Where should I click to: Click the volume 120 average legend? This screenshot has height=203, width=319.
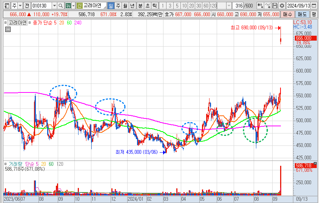point(60,164)
